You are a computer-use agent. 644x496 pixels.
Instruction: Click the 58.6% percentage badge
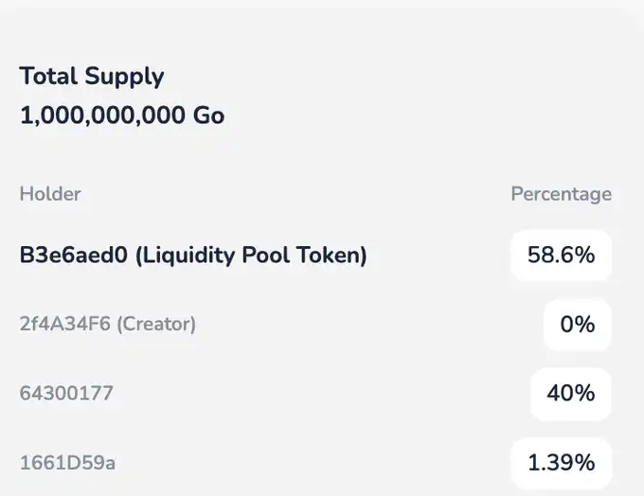tap(561, 256)
